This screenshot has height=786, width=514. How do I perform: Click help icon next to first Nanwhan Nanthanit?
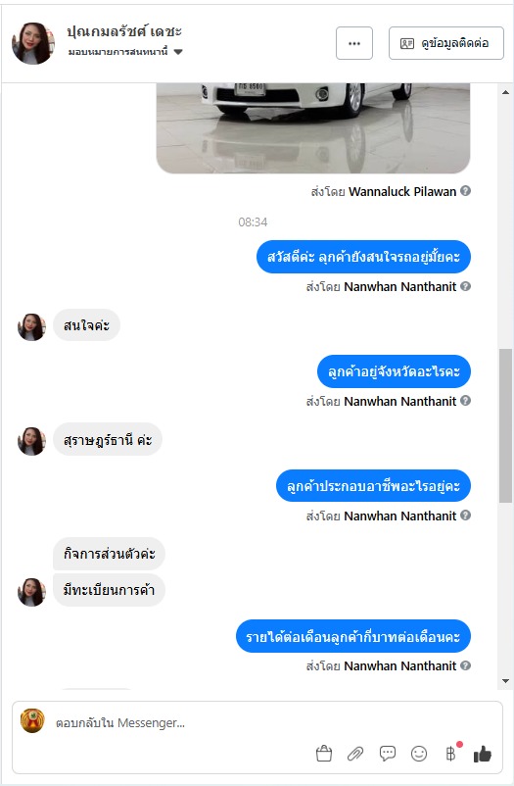(x=465, y=286)
